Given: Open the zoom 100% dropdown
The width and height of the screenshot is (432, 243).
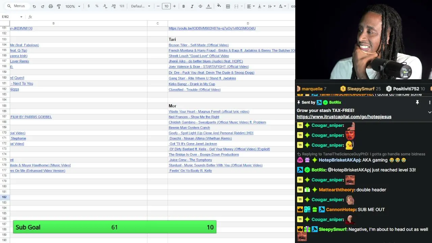Looking at the screenshot, I should coord(73,6).
